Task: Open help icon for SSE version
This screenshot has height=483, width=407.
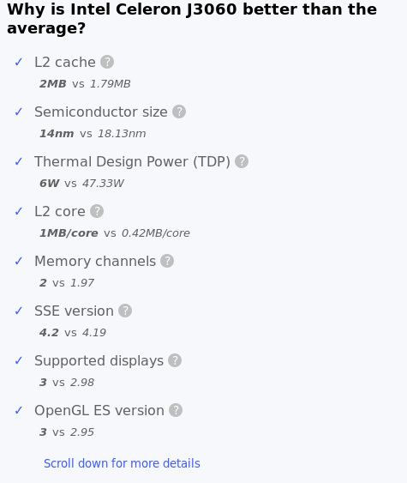Action: 125,311
